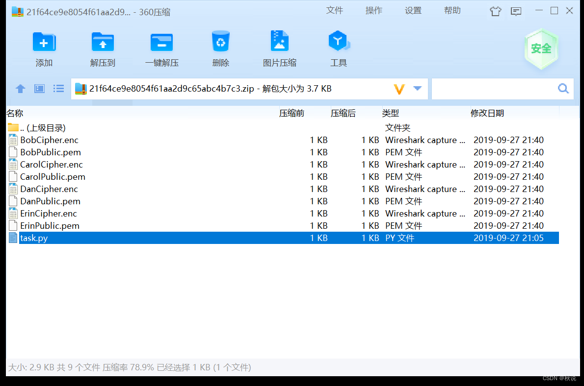The image size is (584, 386).
Task: Switch to list view mode
Action: pos(58,89)
